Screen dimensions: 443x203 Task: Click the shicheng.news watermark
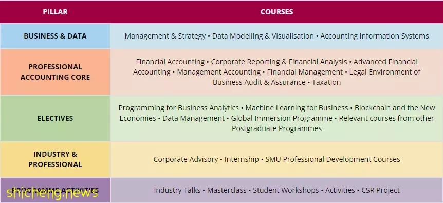point(52,193)
